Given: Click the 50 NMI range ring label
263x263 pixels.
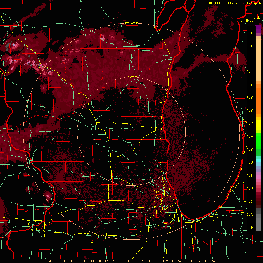Looking at the screenshot, I should pyautogui.click(x=131, y=77).
